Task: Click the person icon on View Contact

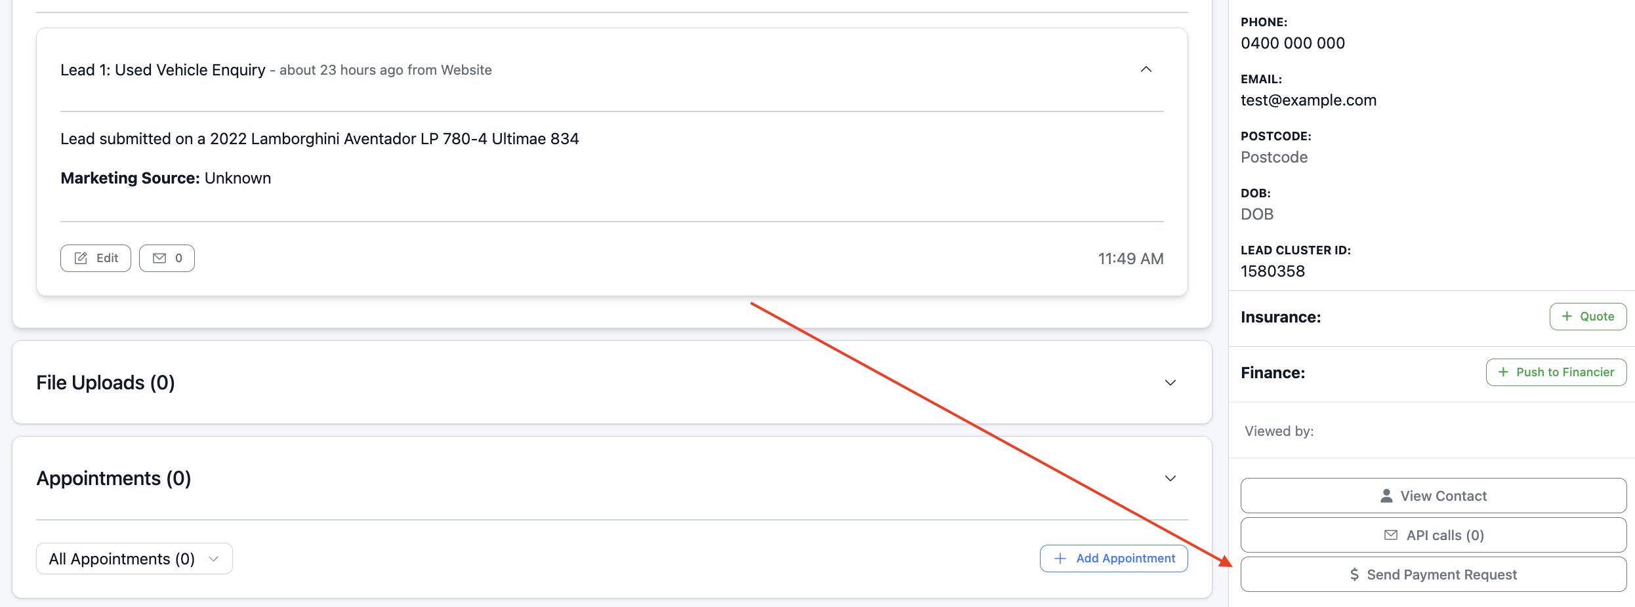Action: 1386,496
